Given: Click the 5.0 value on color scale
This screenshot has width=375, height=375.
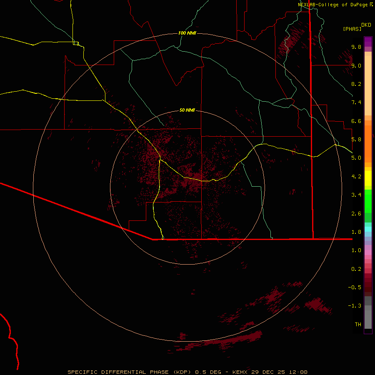Looking at the screenshot, I should [x=356, y=158].
